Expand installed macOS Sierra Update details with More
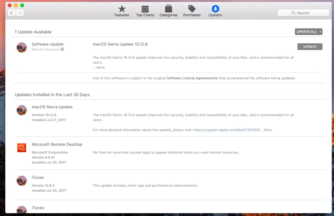The image size is (334, 216). pos(268,130)
